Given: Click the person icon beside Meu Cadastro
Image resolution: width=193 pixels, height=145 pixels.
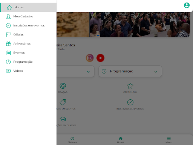Looking at the screenshot, I should pos(8,17).
